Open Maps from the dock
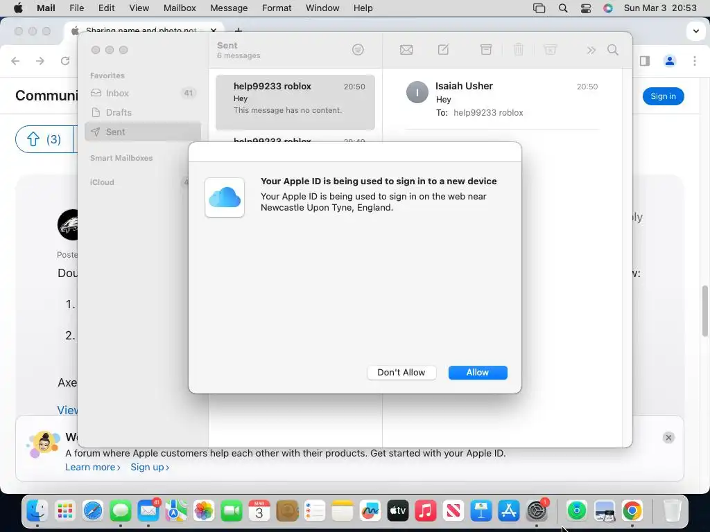 (176, 511)
